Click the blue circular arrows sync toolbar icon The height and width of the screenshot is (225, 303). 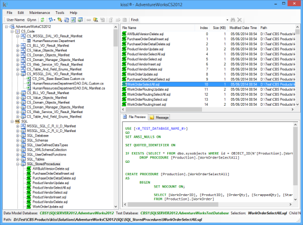coord(66,20)
